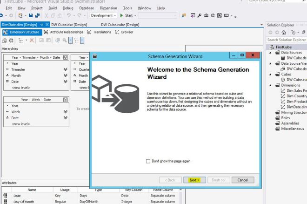Check "Don't show this page again" box
Viewport: 307px width, 204px height.
click(148, 161)
